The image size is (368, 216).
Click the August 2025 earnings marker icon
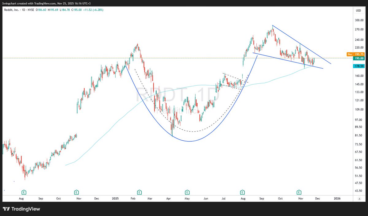(x=242, y=192)
